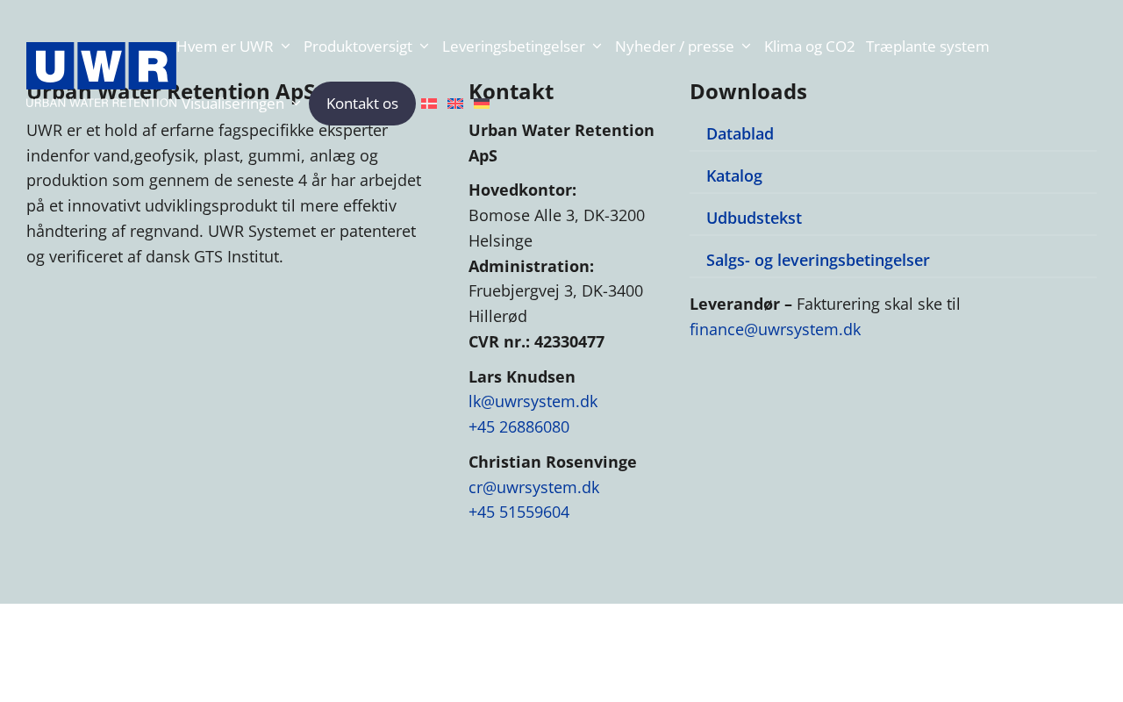The height and width of the screenshot is (702, 1123).
Task: Click Lars Knudsen's email address
Action: (533, 401)
